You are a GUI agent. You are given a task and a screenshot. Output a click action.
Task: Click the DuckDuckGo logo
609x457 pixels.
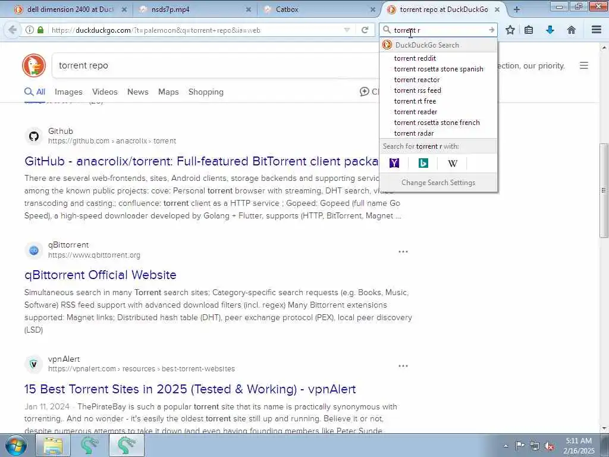34,65
